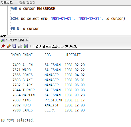Pin the script output panel
The width and height of the screenshot is (131, 127).
(x=3, y=46)
